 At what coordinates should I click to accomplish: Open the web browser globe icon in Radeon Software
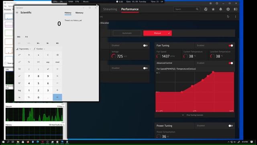[x=206, y=9]
